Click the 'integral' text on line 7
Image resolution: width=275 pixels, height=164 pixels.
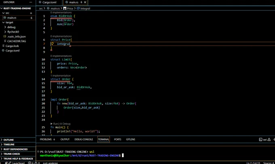[63, 44]
